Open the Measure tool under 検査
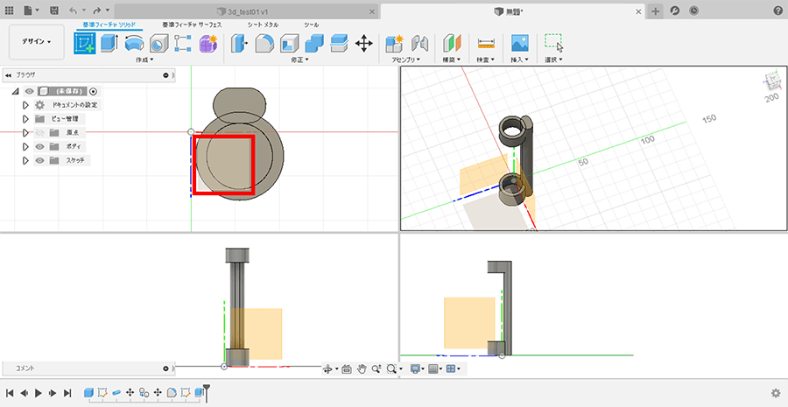The width and height of the screenshot is (788, 407). tap(486, 43)
